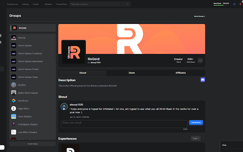Open the AlexOp group icon

pyautogui.click(x=14, y=38)
